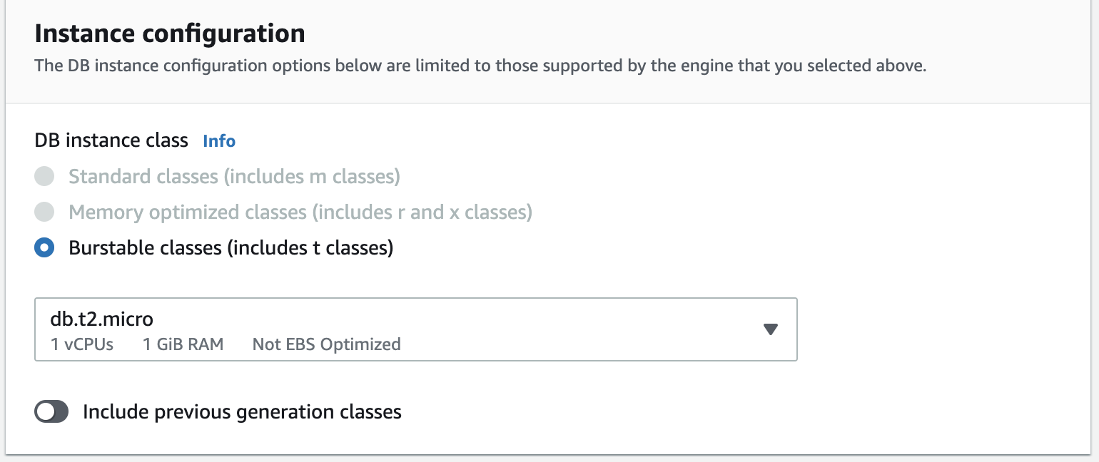
Task: Click the Instance configuration section heading
Action: pyautogui.click(x=170, y=33)
